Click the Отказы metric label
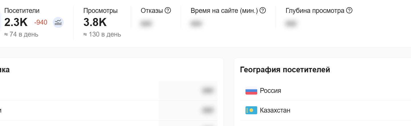The height and width of the screenshot is (126, 411). click(x=152, y=11)
